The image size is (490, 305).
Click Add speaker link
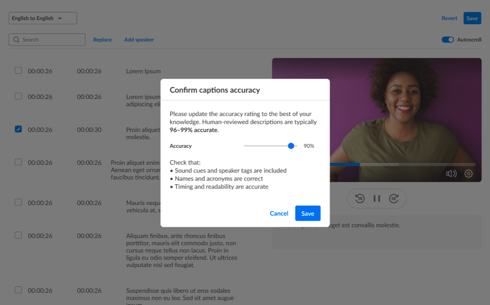(x=139, y=40)
